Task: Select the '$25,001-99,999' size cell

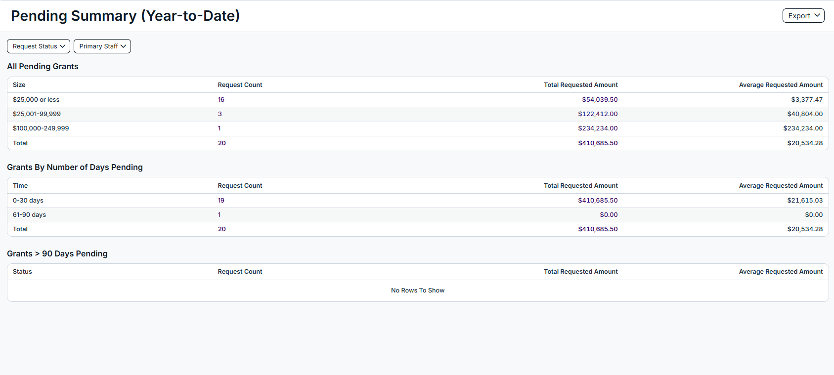Action: click(37, 114)
